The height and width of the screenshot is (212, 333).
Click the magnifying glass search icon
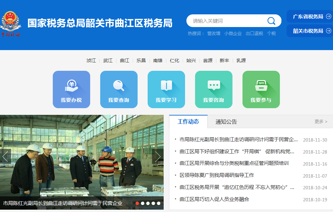click(x=271, y=21)
